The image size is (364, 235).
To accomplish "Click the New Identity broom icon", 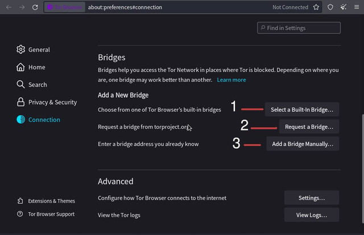I will coord(344,7).
